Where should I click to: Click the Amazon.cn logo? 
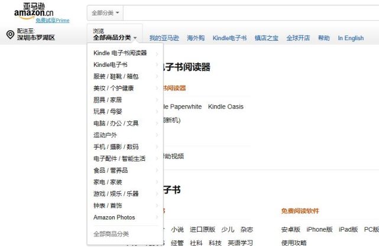point(34,11)
